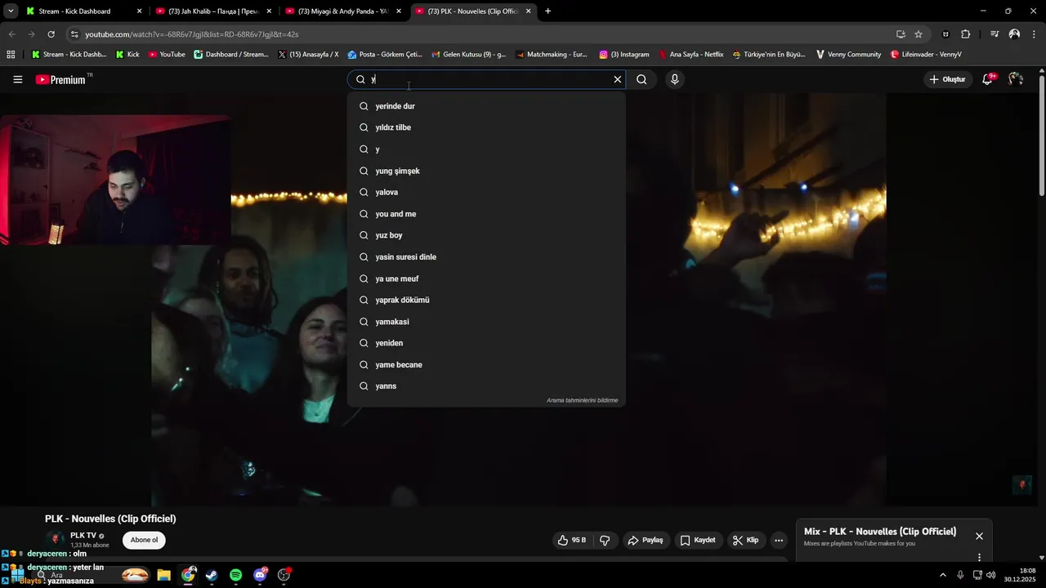
Task: Select the 'yaprak dökümü' suggestion
Action: [486, 300]
